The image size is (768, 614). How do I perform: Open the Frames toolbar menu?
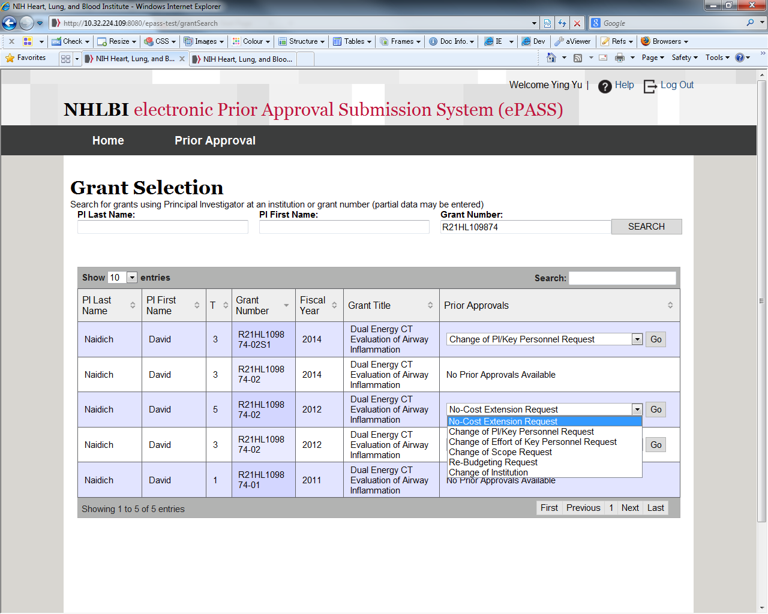pyautogui.click(x=400, y=41)
